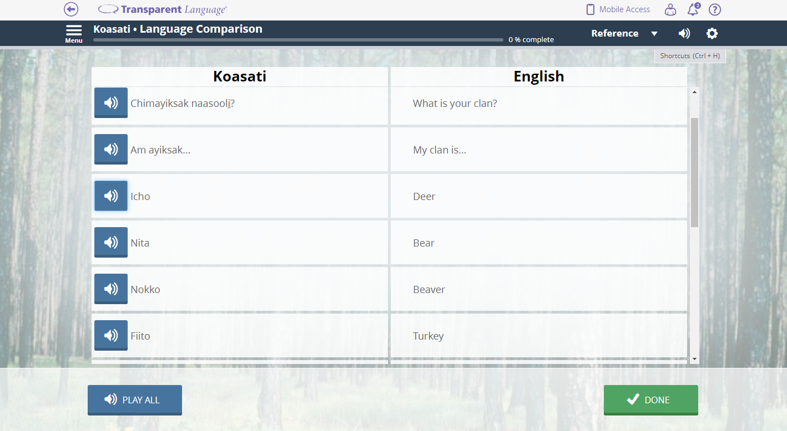This screenshot has height=431, width=787.
Task: Play audio for Chimayiksak naasooli phrase
Action: 111,103
